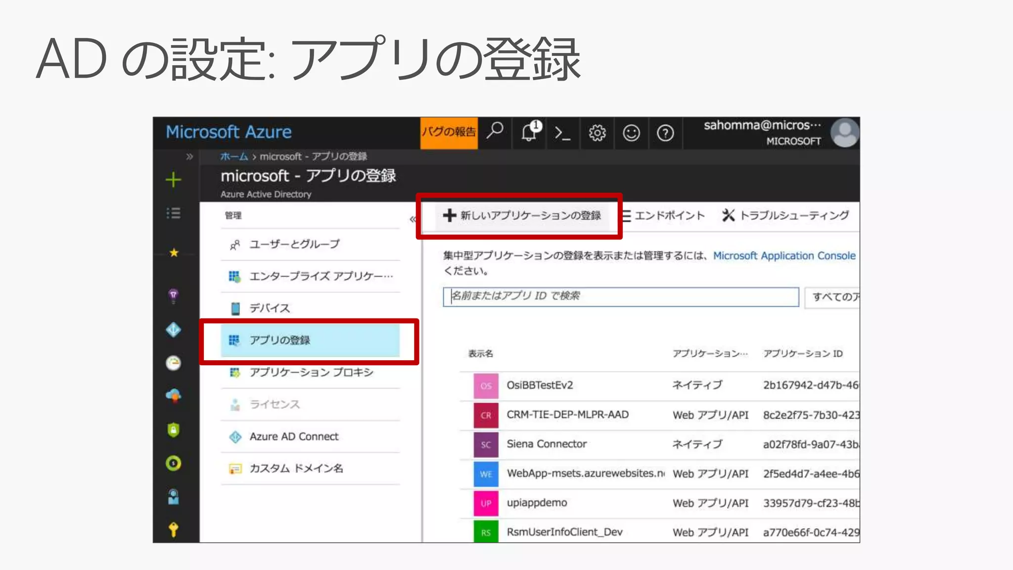Open the notifications bell icon
This screenshot has height=570, width=1013.
[x=529, y=132]
